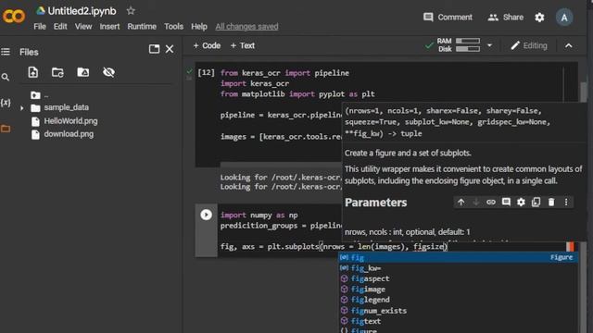Open the search sidebar icon
Image resolution: width=593 pixels, height=333 pixels.
click(x=6, y=78)
